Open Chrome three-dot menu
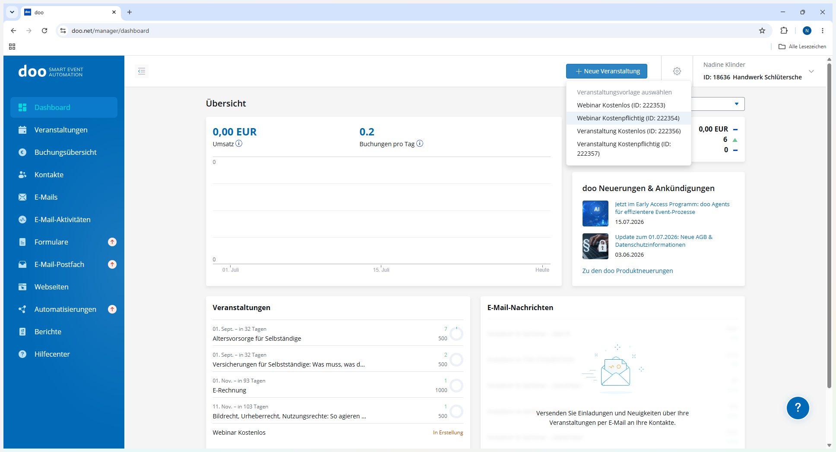 823,31
